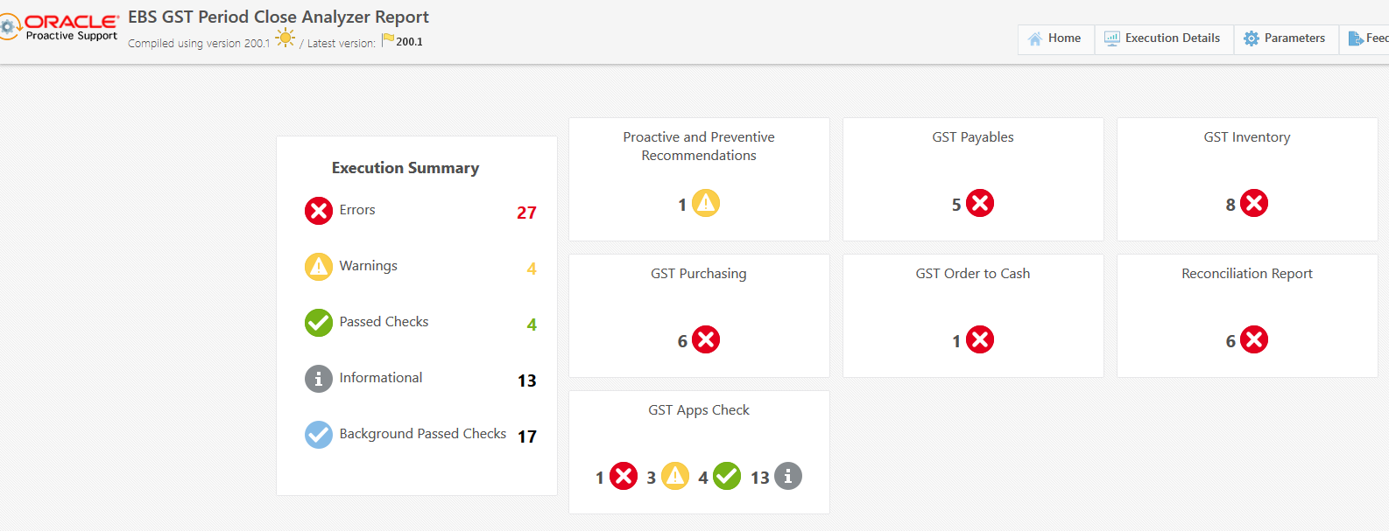Click the gray Informational icon in summary
The image size is (1389, 531).
click(x=319, y=379)
